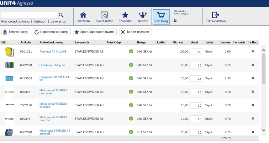
Task: Sort by Summa column header
Action: tap(225, 42)
